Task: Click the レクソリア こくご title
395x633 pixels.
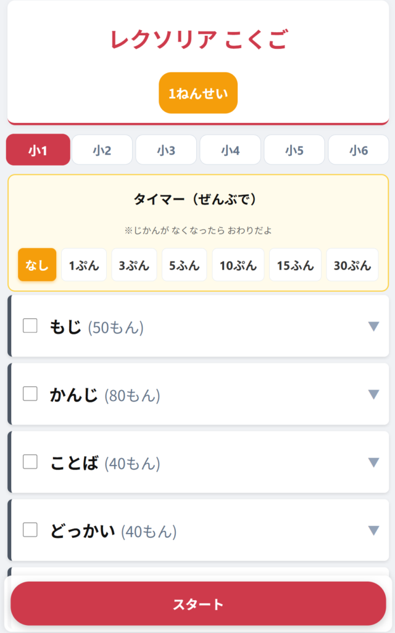Action: tap(198, 40)
